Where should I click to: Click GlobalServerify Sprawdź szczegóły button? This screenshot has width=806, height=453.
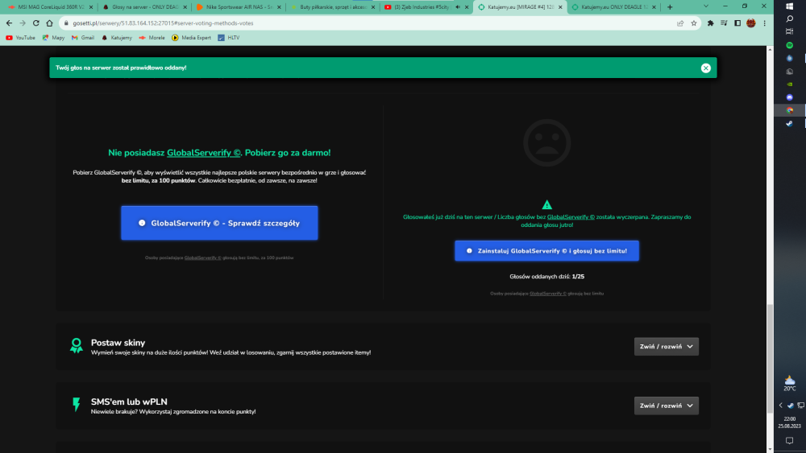click(x=219, y=223)
